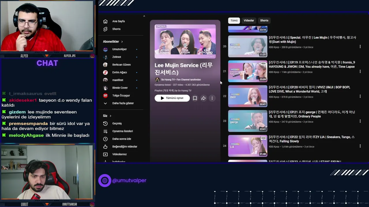Open playlist three-dot more options
This screenshot has width=369, height=207.
coord(212,98)
